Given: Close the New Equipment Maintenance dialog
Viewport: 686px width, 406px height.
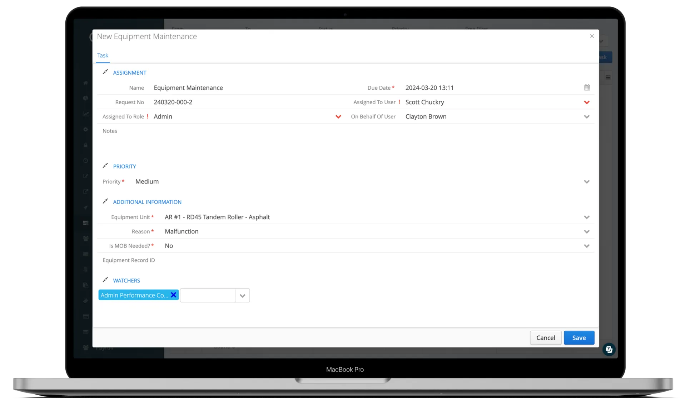Looking at the screenshot, I should [592, 36].
